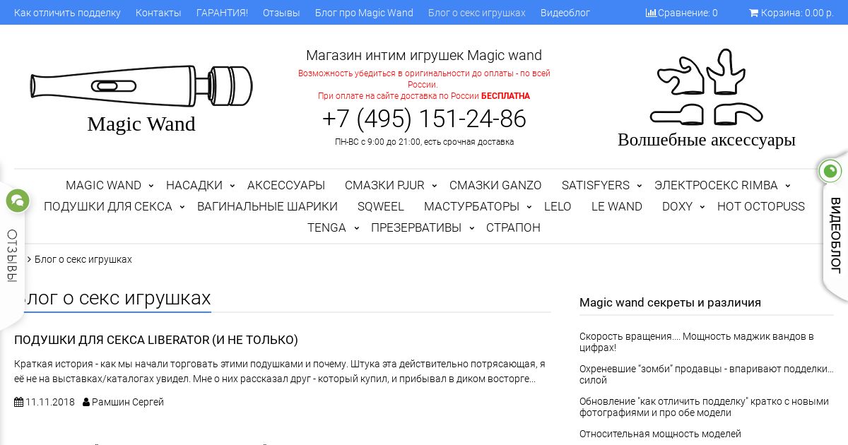Image resolution: width=848 pixels, height=445 pixels.
Task: Open top-bar Блог о секс игрушках link
Action: (x=477, y=13)
